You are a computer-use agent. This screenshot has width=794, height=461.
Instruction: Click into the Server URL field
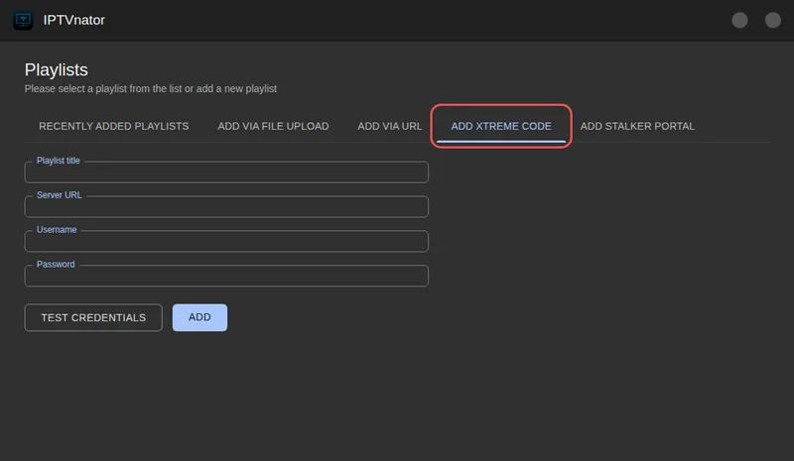(226, 206)
